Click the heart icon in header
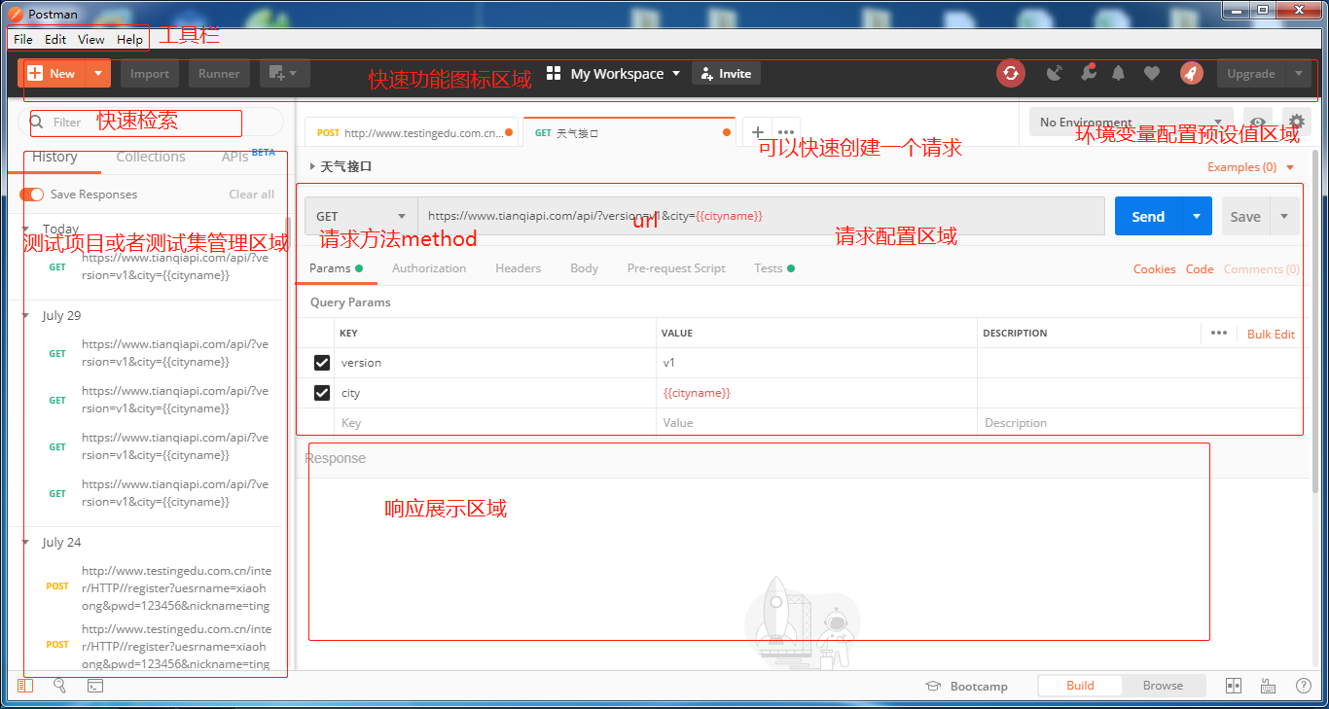The height and width of the screenshot is (709, 1329). (1152, 73)
